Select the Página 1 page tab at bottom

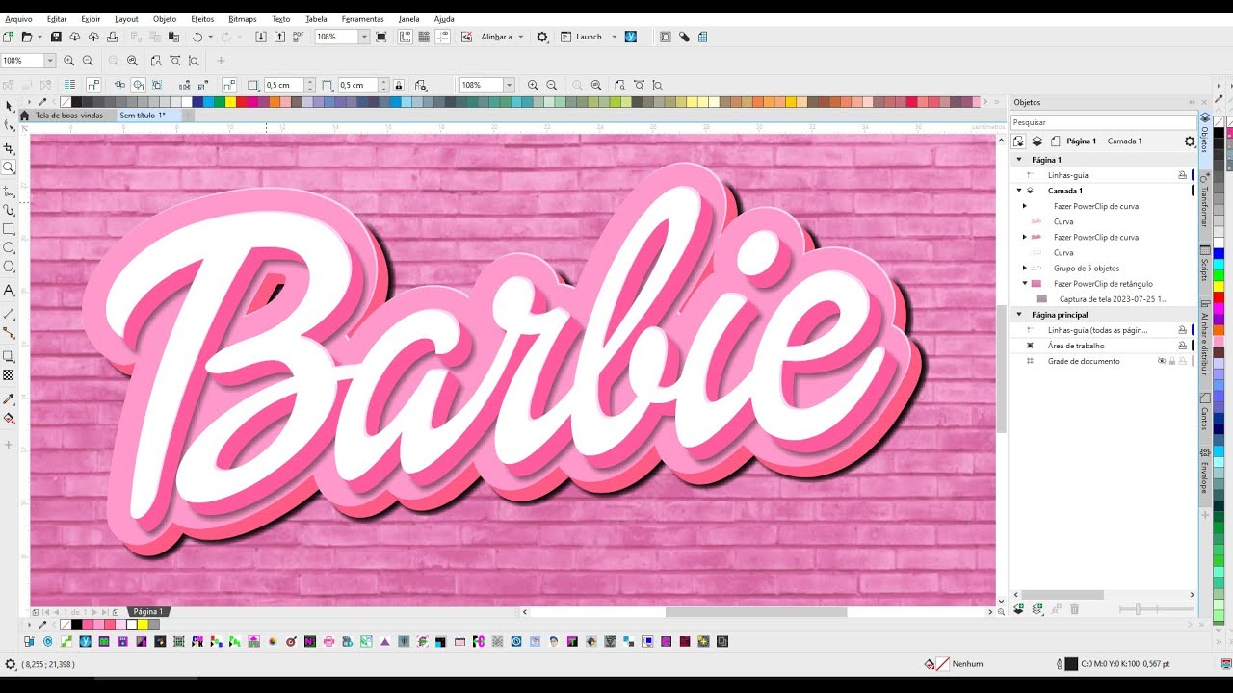coord(147,612)
